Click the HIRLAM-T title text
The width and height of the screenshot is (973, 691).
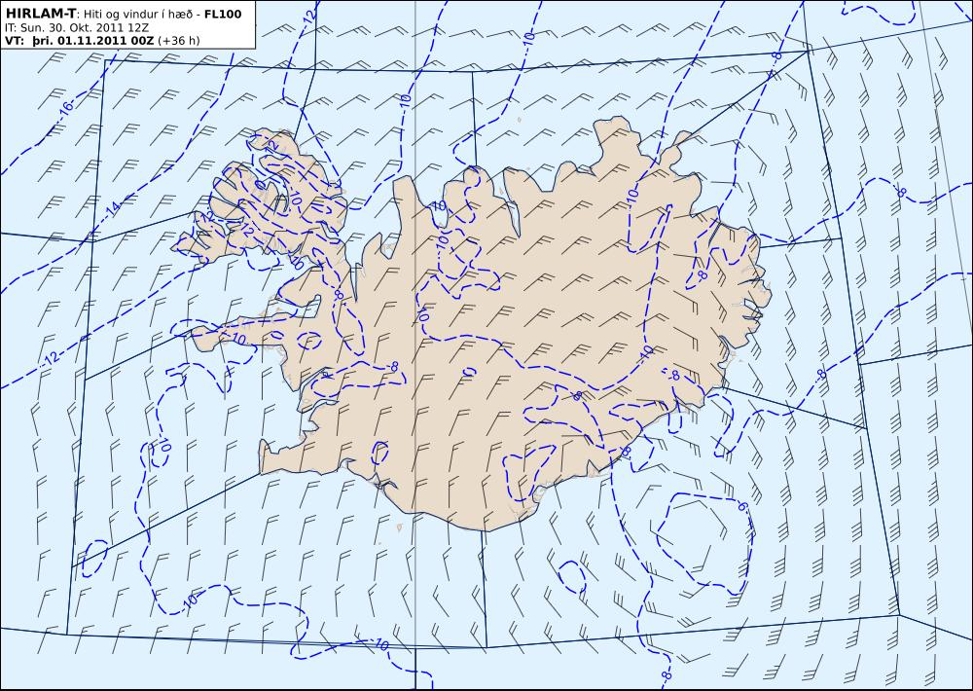coord(40,14)
